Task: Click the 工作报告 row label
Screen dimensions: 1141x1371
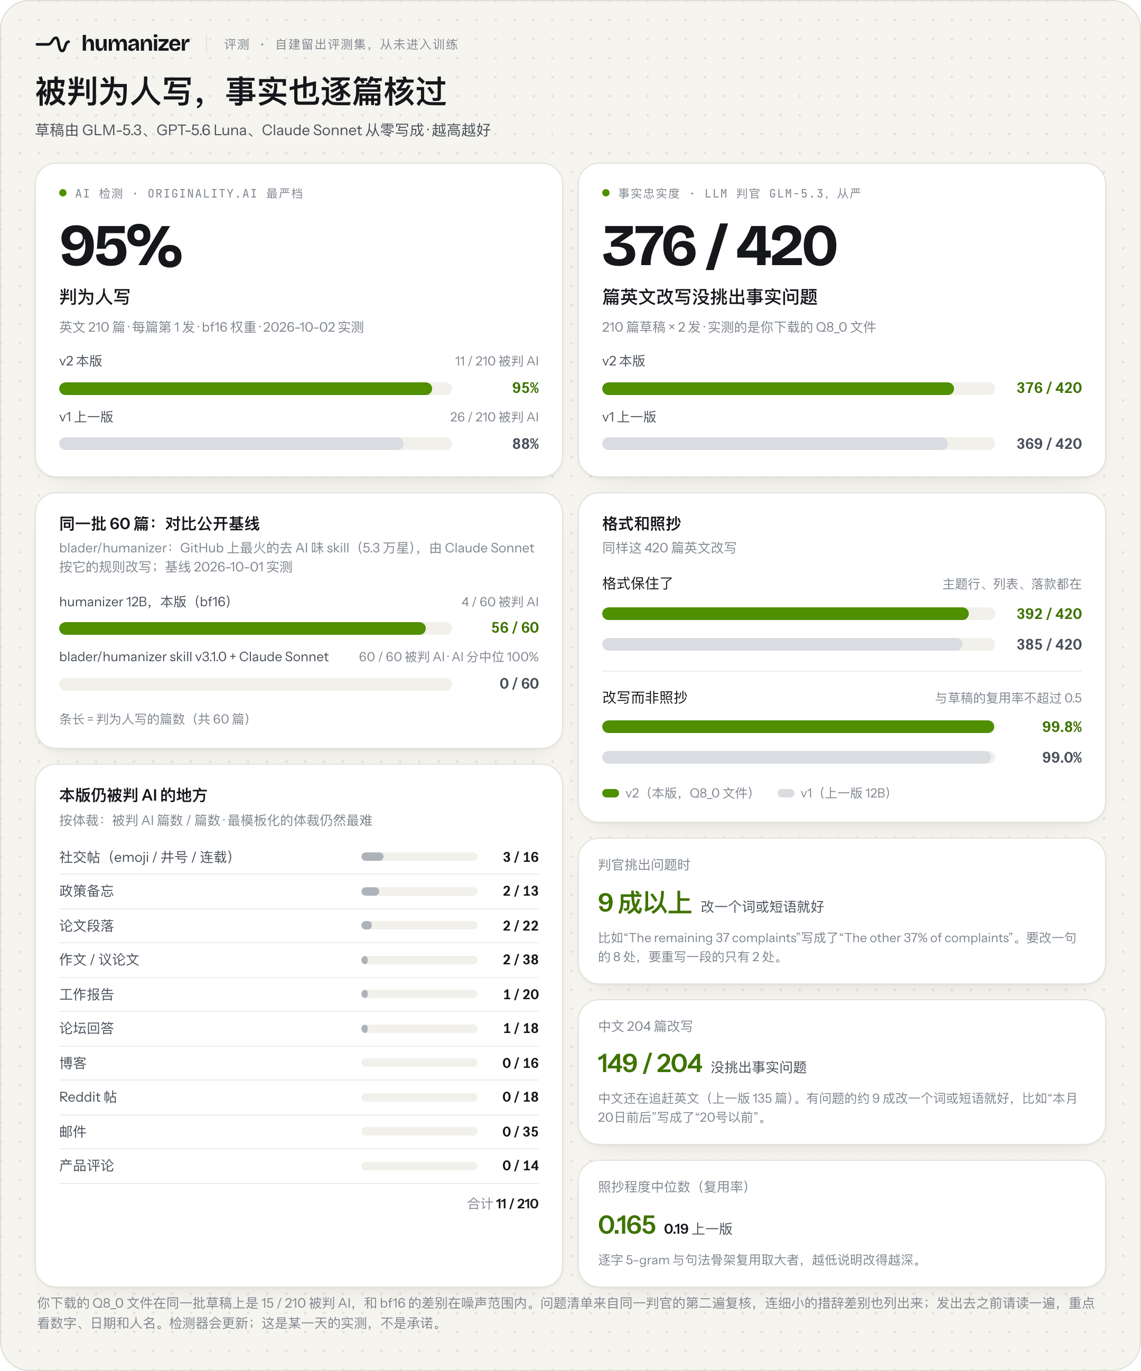Action: [86, 994]
